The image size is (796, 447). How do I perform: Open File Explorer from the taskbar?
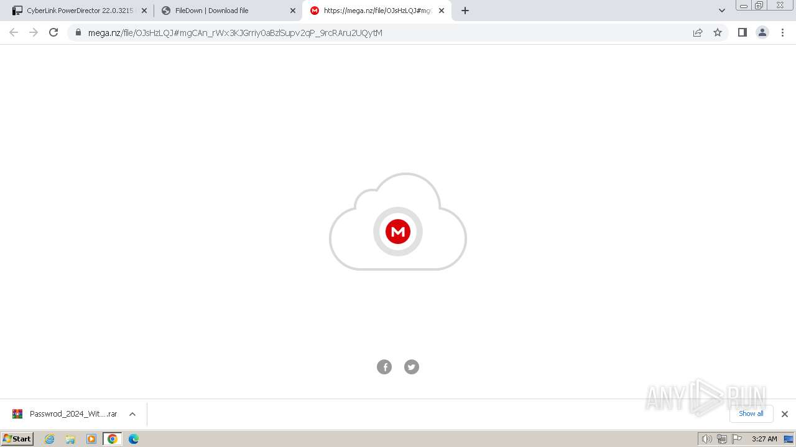click(70, 439)
